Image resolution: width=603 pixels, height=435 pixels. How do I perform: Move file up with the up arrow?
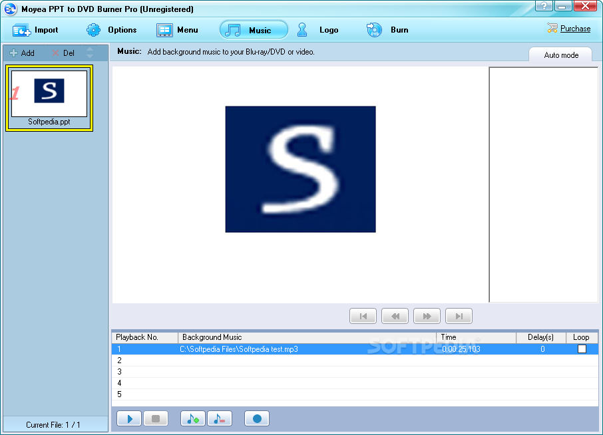(x=90, y=49)
